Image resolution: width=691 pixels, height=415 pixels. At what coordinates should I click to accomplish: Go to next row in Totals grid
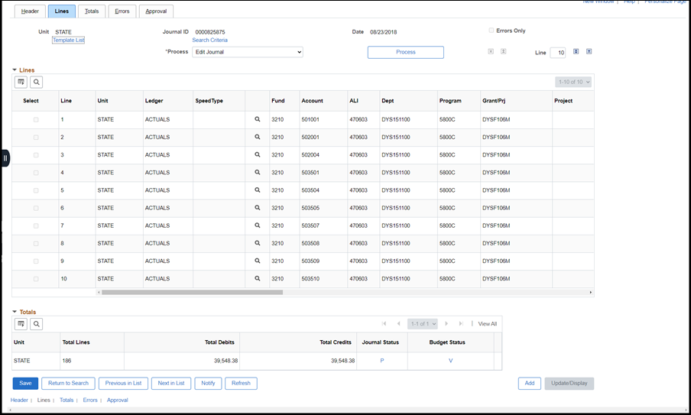(446, 324)
